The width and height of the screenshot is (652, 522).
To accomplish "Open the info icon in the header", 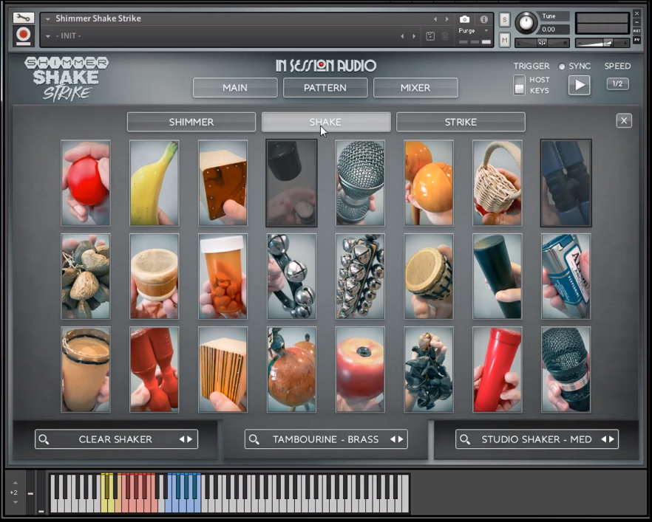I will coord(484,19).
